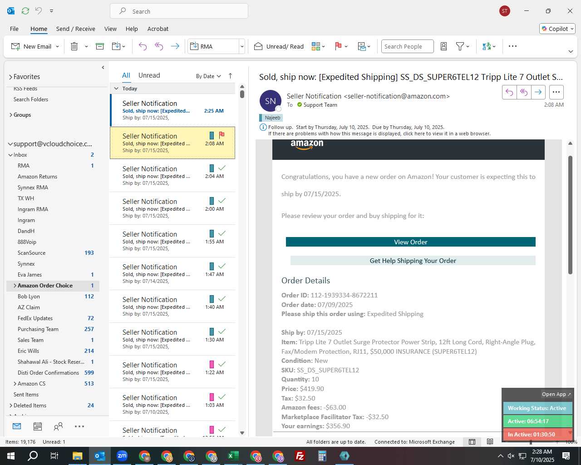The height and width of the screenshot is (465, 581).
Task: Toggle completed checkmark on 2:04 AM message
Action: pos(222,168)
